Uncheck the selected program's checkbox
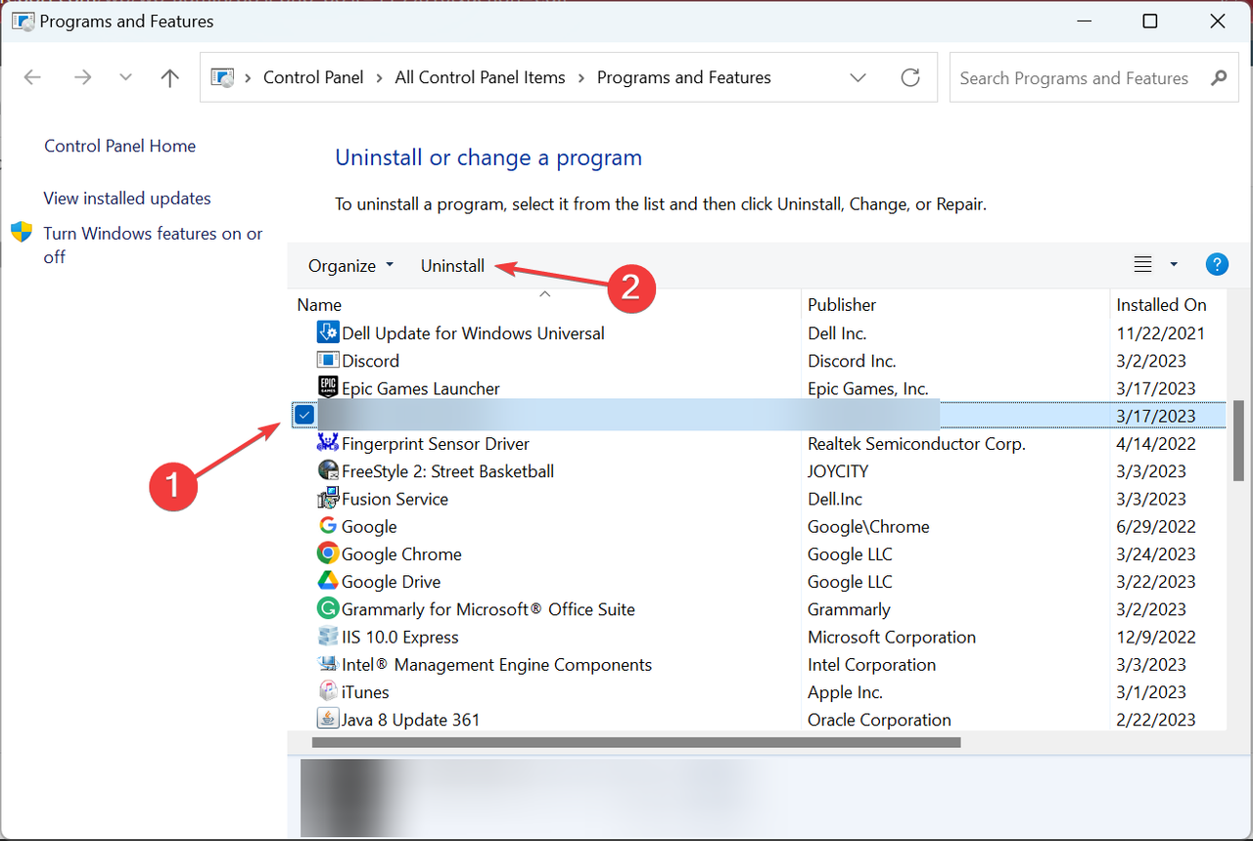The width and height of the screenshot is (1253, 841). click(x=305, y=415)
